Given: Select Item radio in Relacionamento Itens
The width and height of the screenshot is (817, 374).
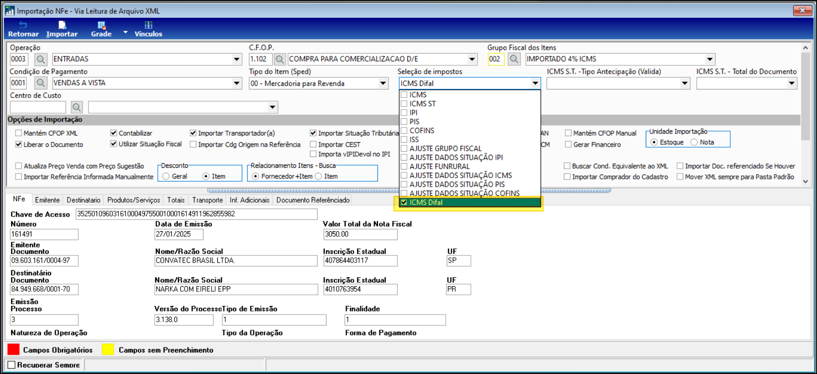Looking at the screenshot, I should [318, 176].
